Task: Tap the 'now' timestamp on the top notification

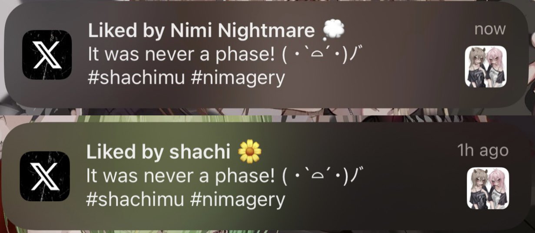Action: click(x=490, y=30)
